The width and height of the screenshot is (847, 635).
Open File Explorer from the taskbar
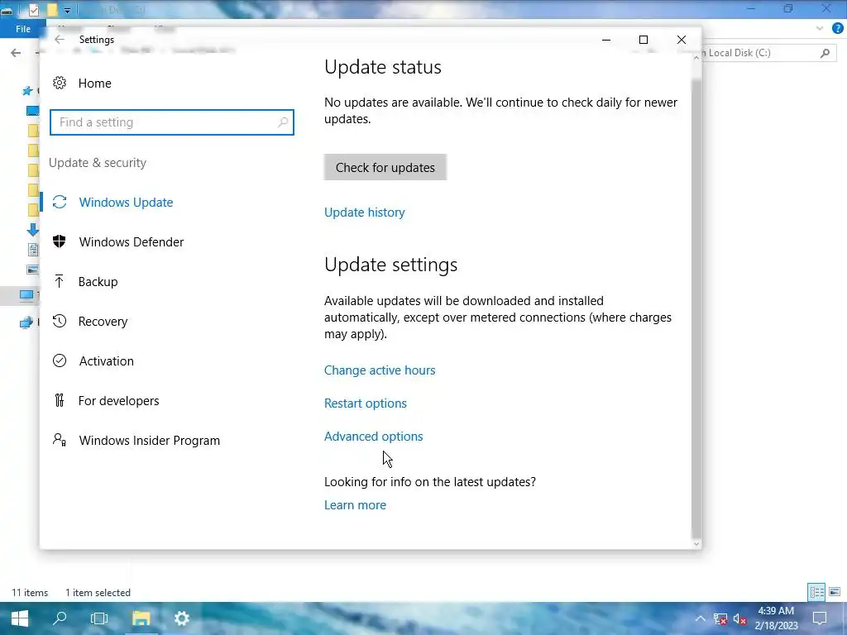(x=141, y=618)
